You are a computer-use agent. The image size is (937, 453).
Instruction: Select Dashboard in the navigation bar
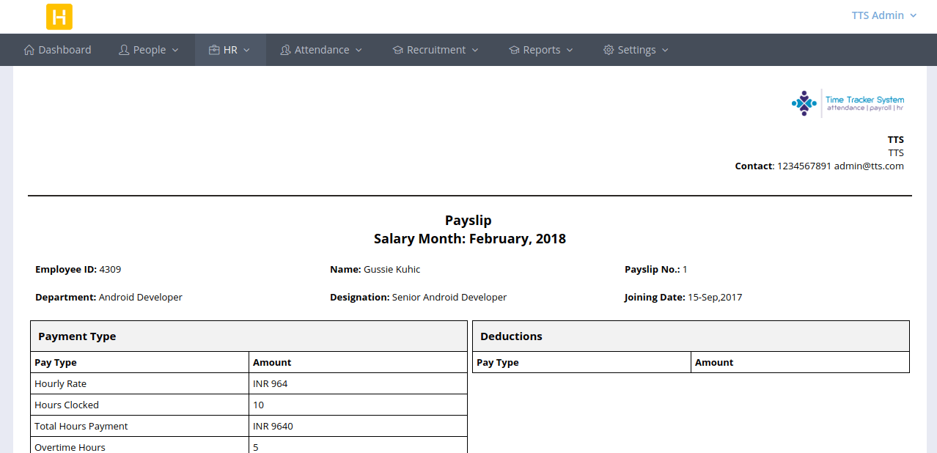coord(64,49)
